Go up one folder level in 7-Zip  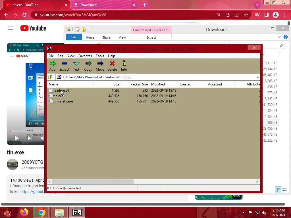point(50,77)
